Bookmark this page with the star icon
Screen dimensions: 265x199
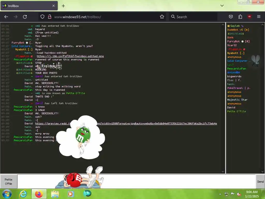(x=162, y=17)
